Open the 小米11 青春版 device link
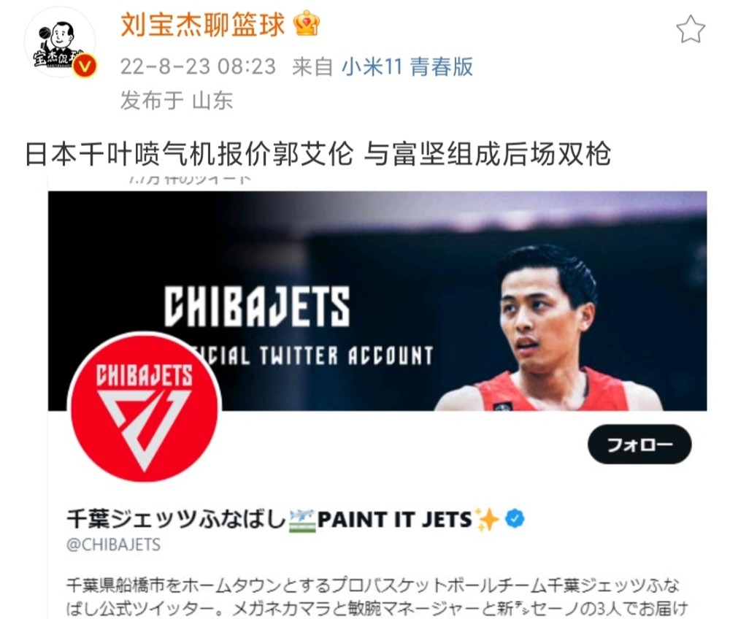This screenshot has height=619, width=730. (x=407, y=66)
